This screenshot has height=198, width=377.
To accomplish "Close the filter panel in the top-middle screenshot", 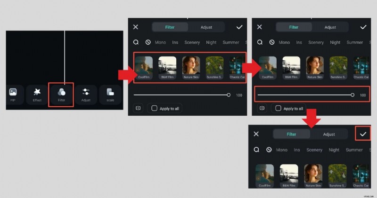I will [x=136, y=27].
